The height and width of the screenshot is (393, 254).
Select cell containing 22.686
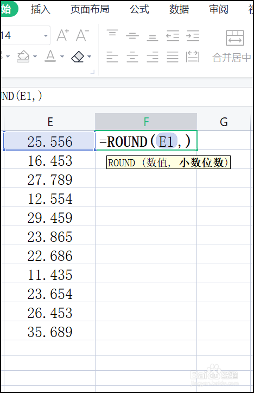(50, 255)
